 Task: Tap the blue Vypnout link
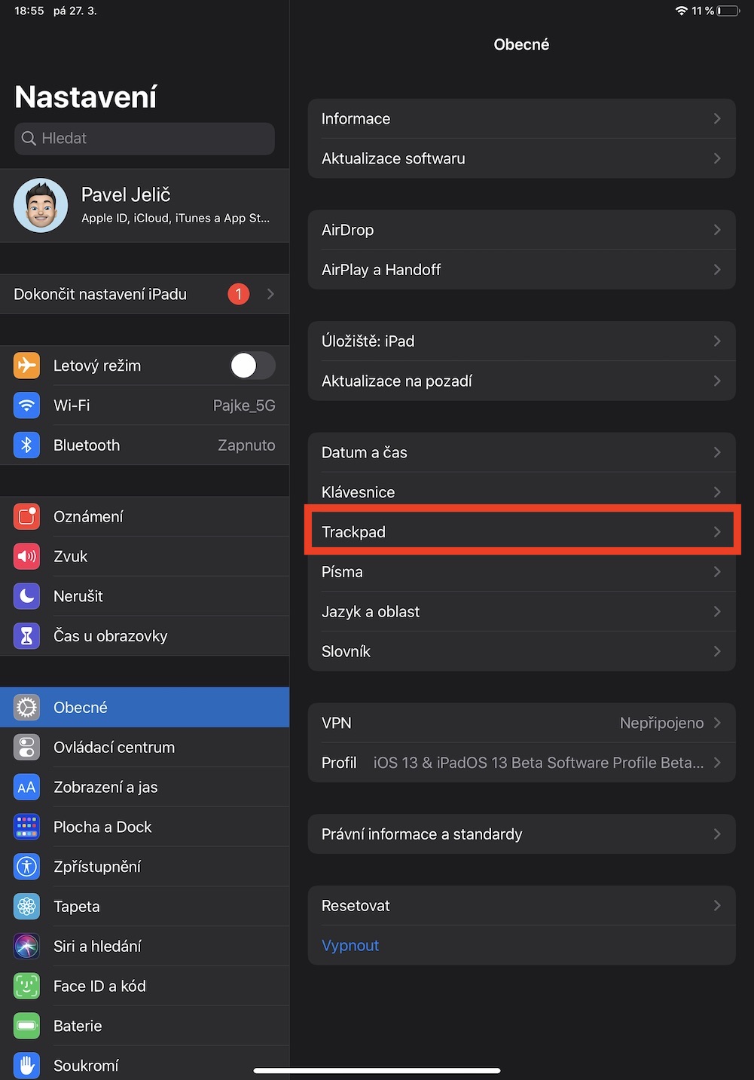point(350,945)
